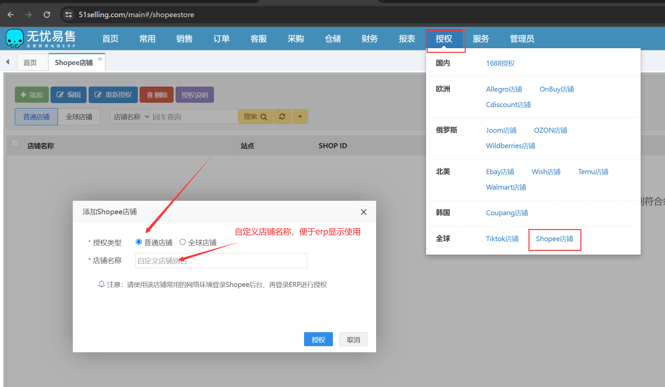Image resolution: width=665 pixels, height=387 pixels.
Task: Reload the page with the refresh icon
Action: [x=47, y=14]
